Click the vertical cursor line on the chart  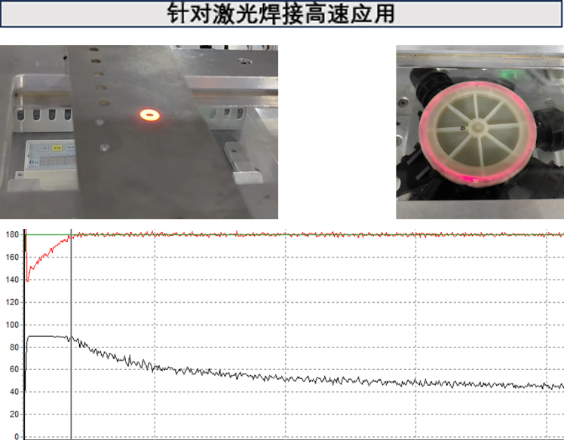[71, 332]
